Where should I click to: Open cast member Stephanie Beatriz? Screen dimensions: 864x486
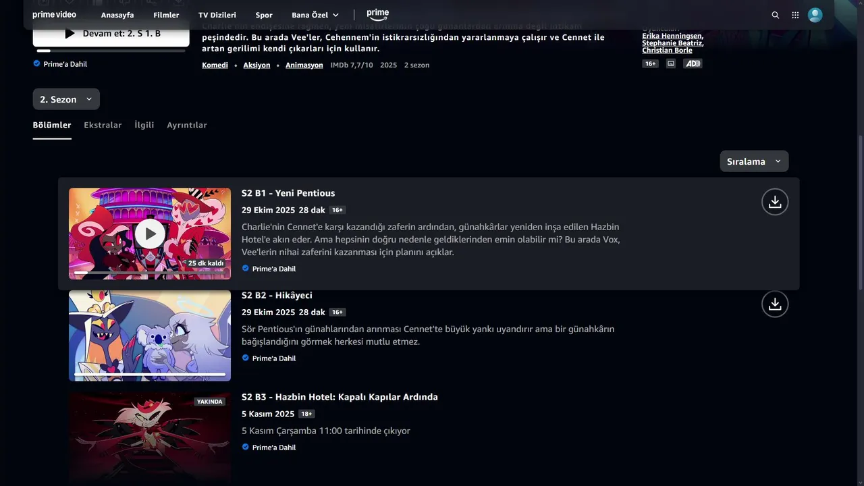[x=672, y=43]
